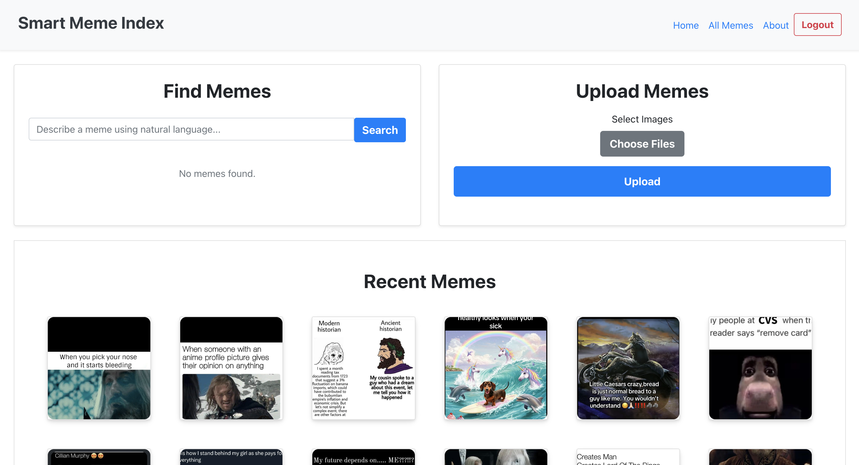
Task: Open the About page link
Action: tap(776, 25)
